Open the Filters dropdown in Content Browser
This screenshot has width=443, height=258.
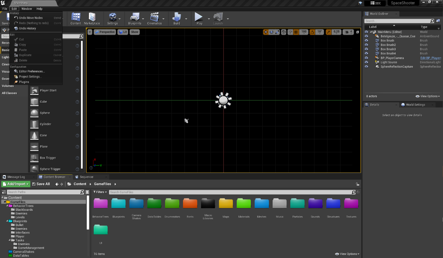(x=100, y=192)
